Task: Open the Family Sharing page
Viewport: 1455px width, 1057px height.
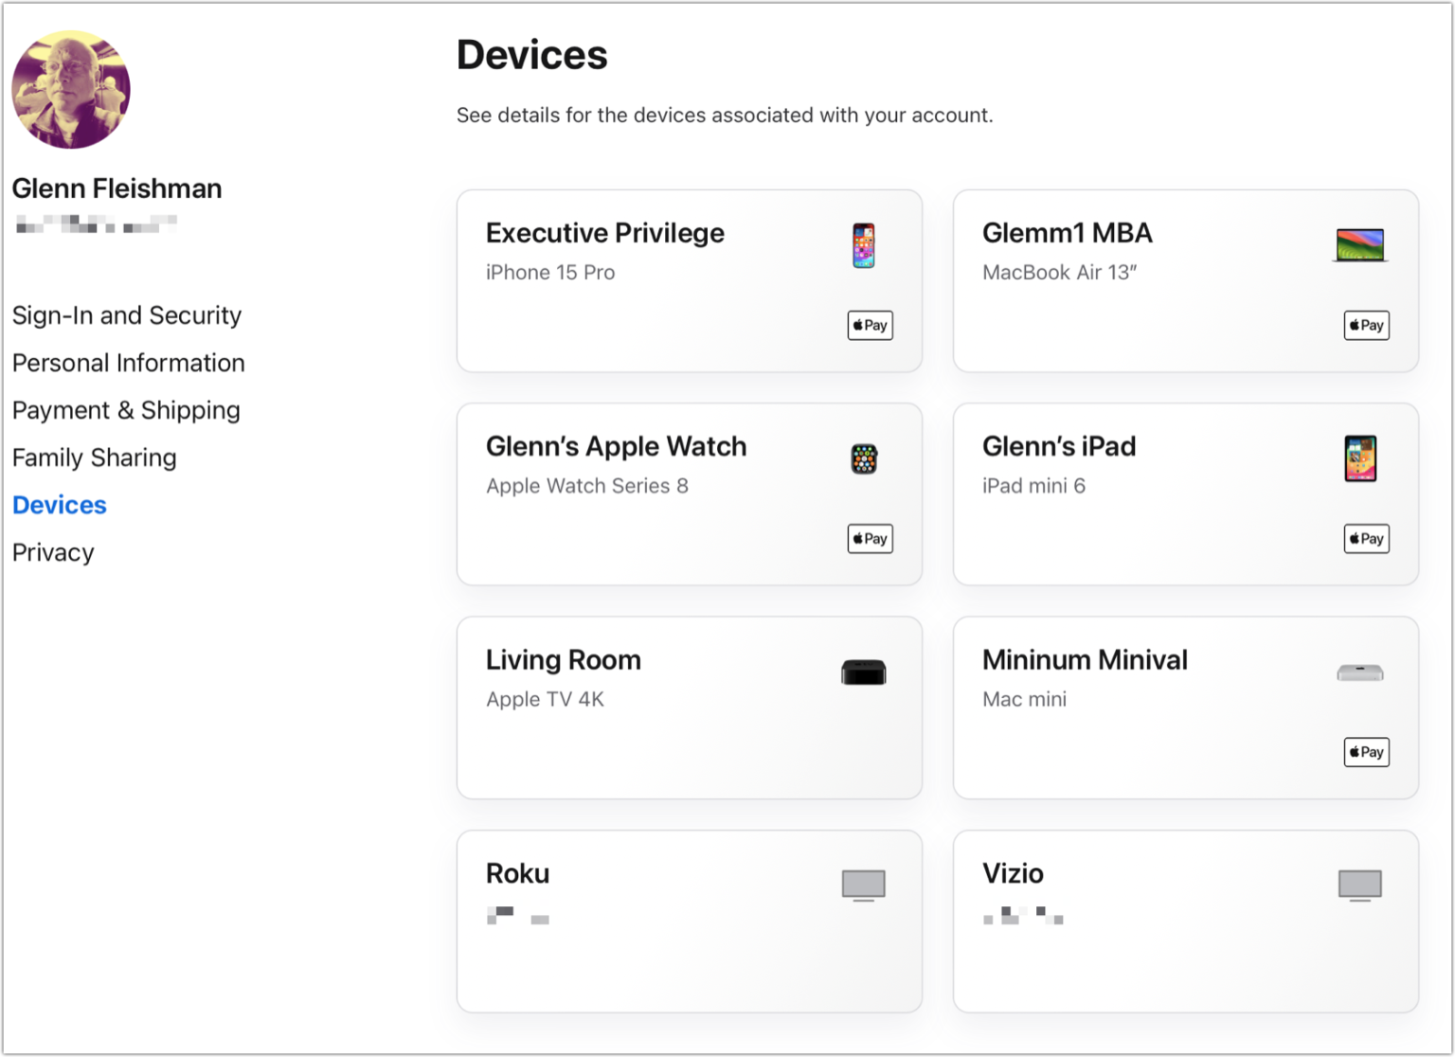Action: [x=94, y=457]
